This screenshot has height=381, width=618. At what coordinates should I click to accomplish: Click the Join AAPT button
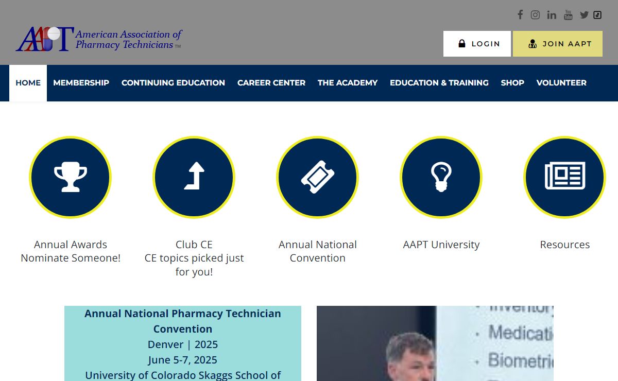pyautogui.click(x=558, y=44)
